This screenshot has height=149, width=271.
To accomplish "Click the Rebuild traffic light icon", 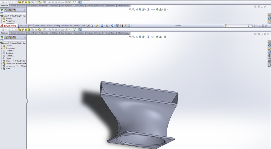I will [122, 26].
